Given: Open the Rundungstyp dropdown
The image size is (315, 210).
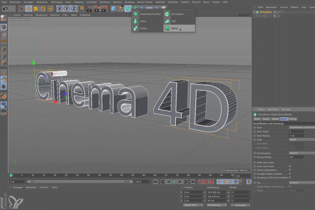Looking at the screenshot, I should [302, 153].
